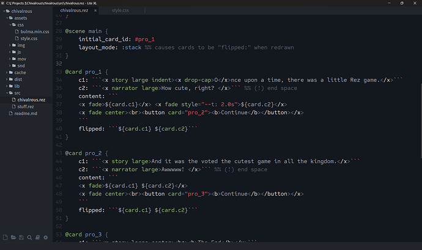Expand the snd folder arrow
Screen dimensions: 422x250
point(10,65)
